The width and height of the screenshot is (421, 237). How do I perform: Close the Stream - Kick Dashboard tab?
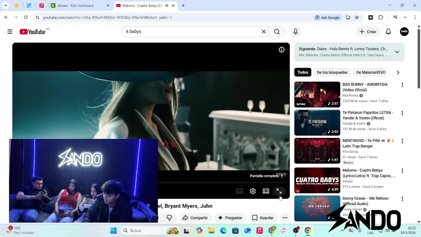point(108,6)
